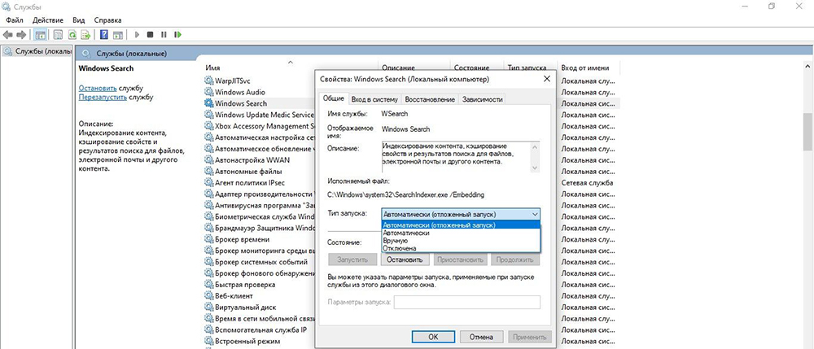Click the OK button

point(434,337)
